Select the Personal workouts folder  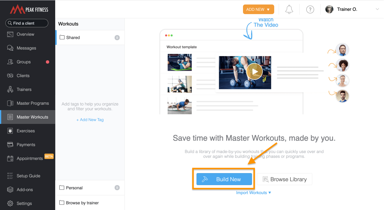[90, 188]
